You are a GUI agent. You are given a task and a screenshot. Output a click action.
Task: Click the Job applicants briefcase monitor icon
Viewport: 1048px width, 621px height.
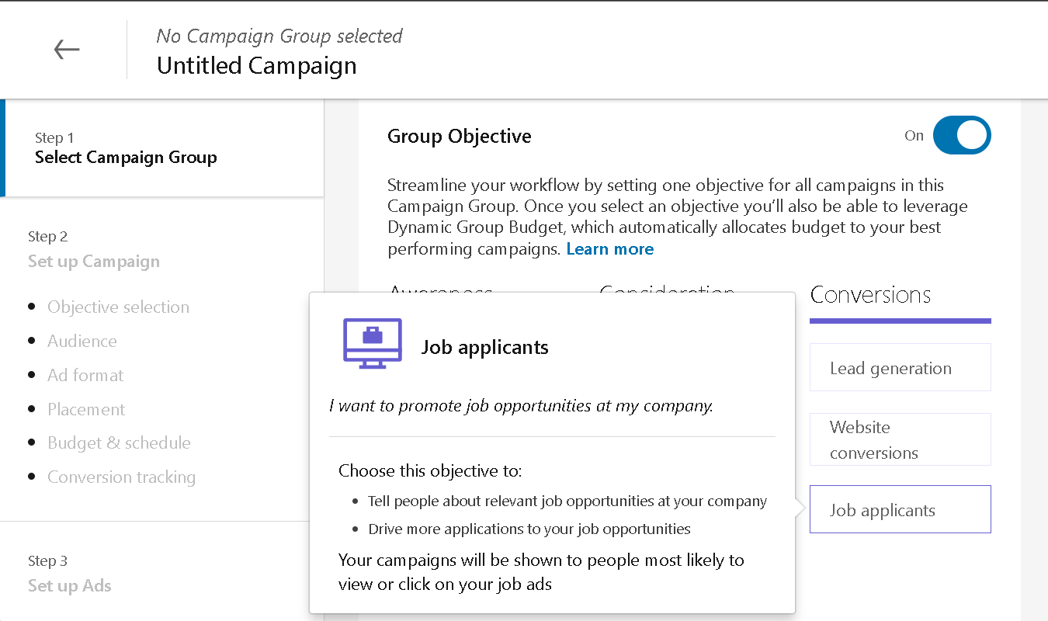372,342
